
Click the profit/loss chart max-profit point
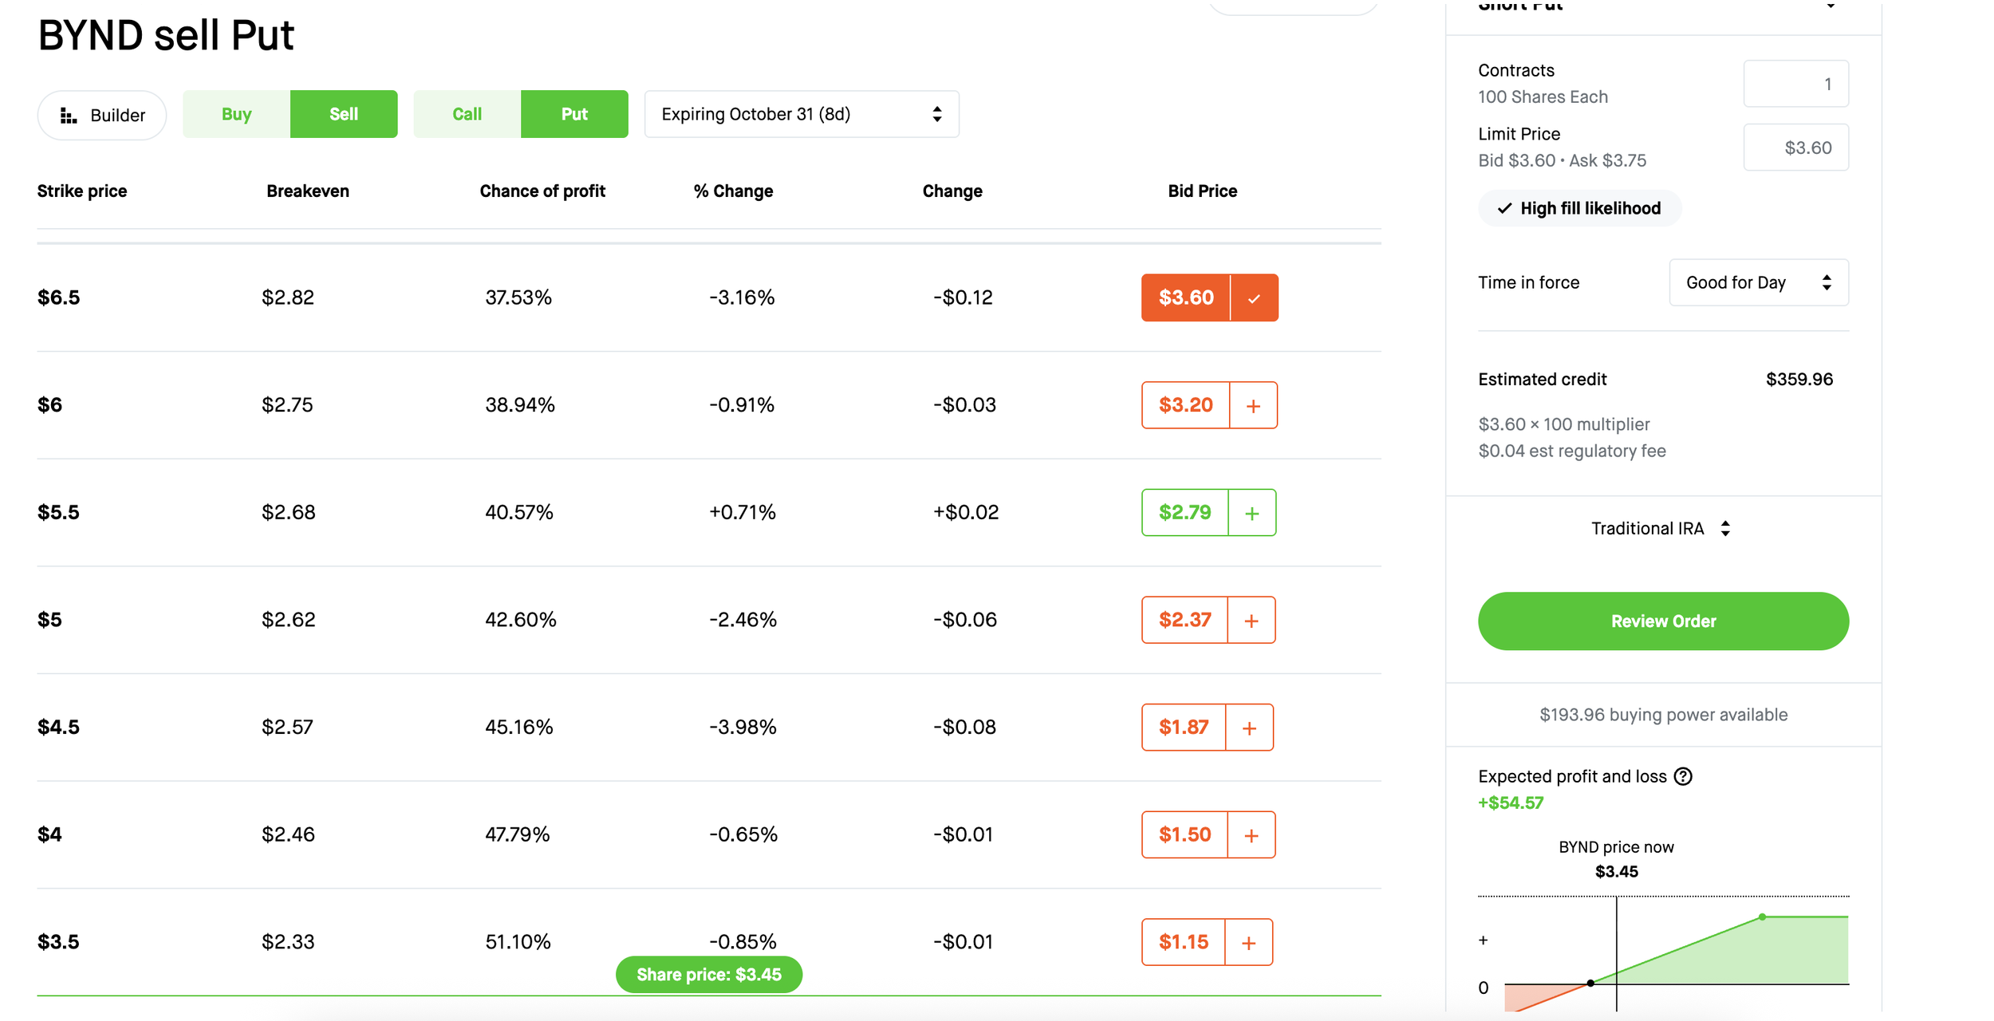[1762, 917]
